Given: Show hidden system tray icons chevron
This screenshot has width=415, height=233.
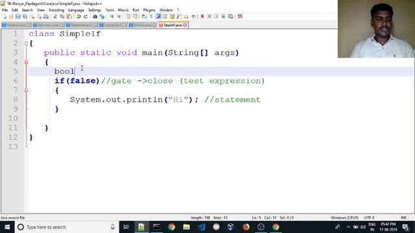Looking at the screenshot, I should tap(348, 227).
